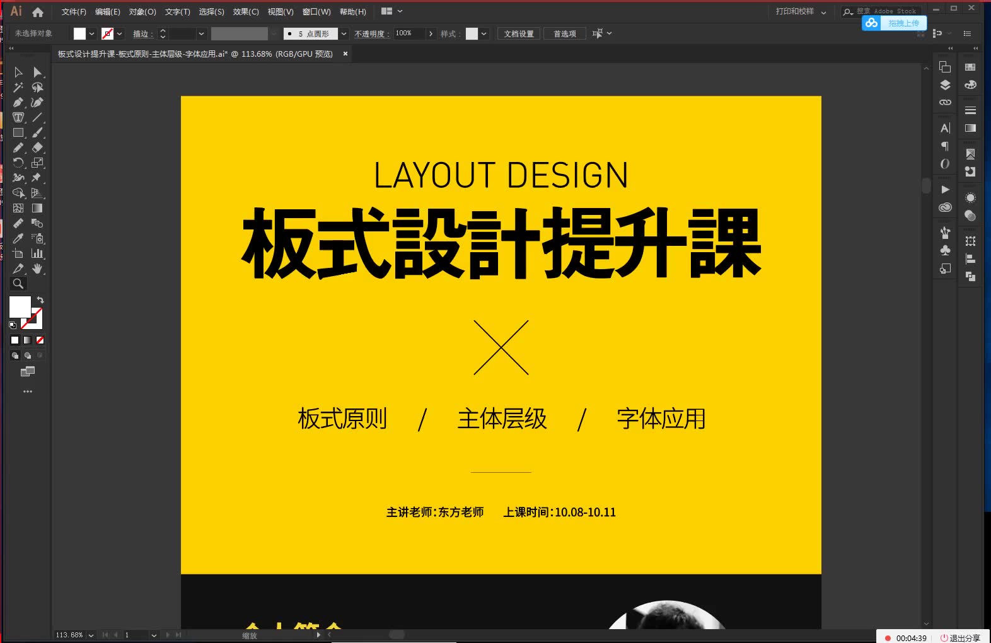Open the artboard number dropdown
Image resolution: width=991 pixels, height=643 pixels.
pos(154,635)
